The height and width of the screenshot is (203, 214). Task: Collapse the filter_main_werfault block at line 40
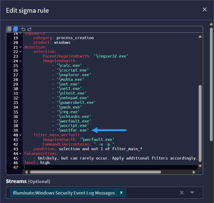(20, 135)
